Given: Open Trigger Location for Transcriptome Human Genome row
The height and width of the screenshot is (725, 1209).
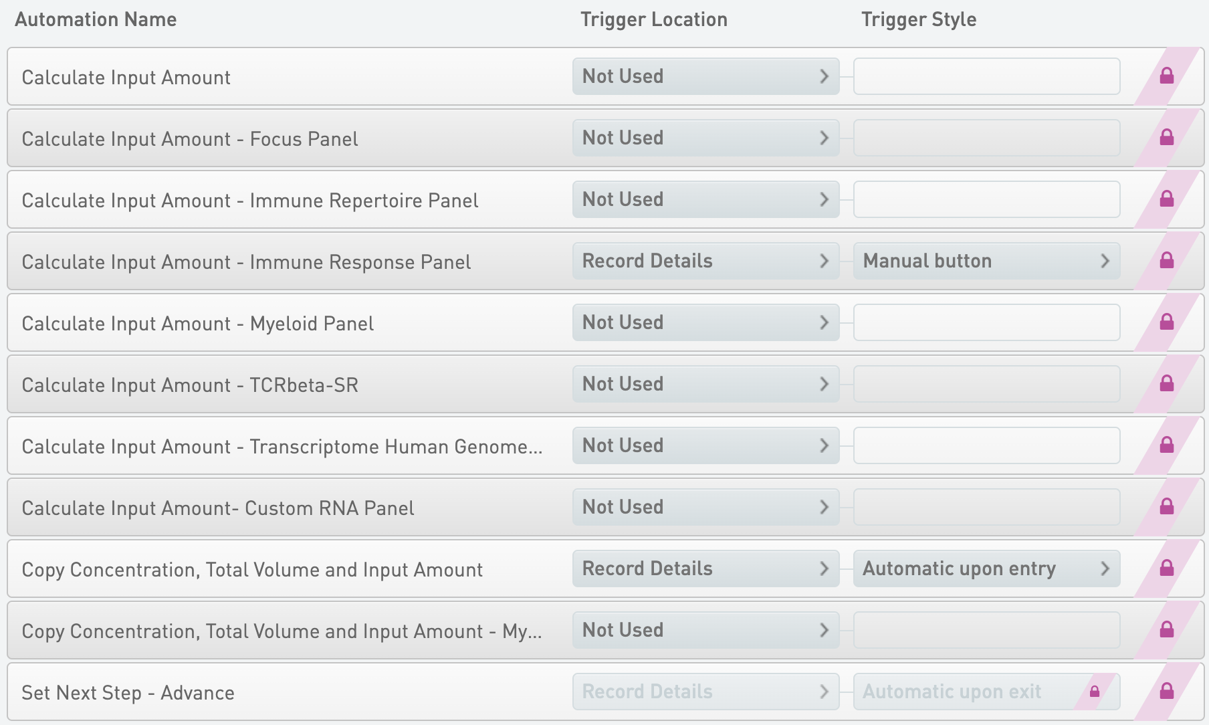Looking at the screenshot, I should point(705,445).
